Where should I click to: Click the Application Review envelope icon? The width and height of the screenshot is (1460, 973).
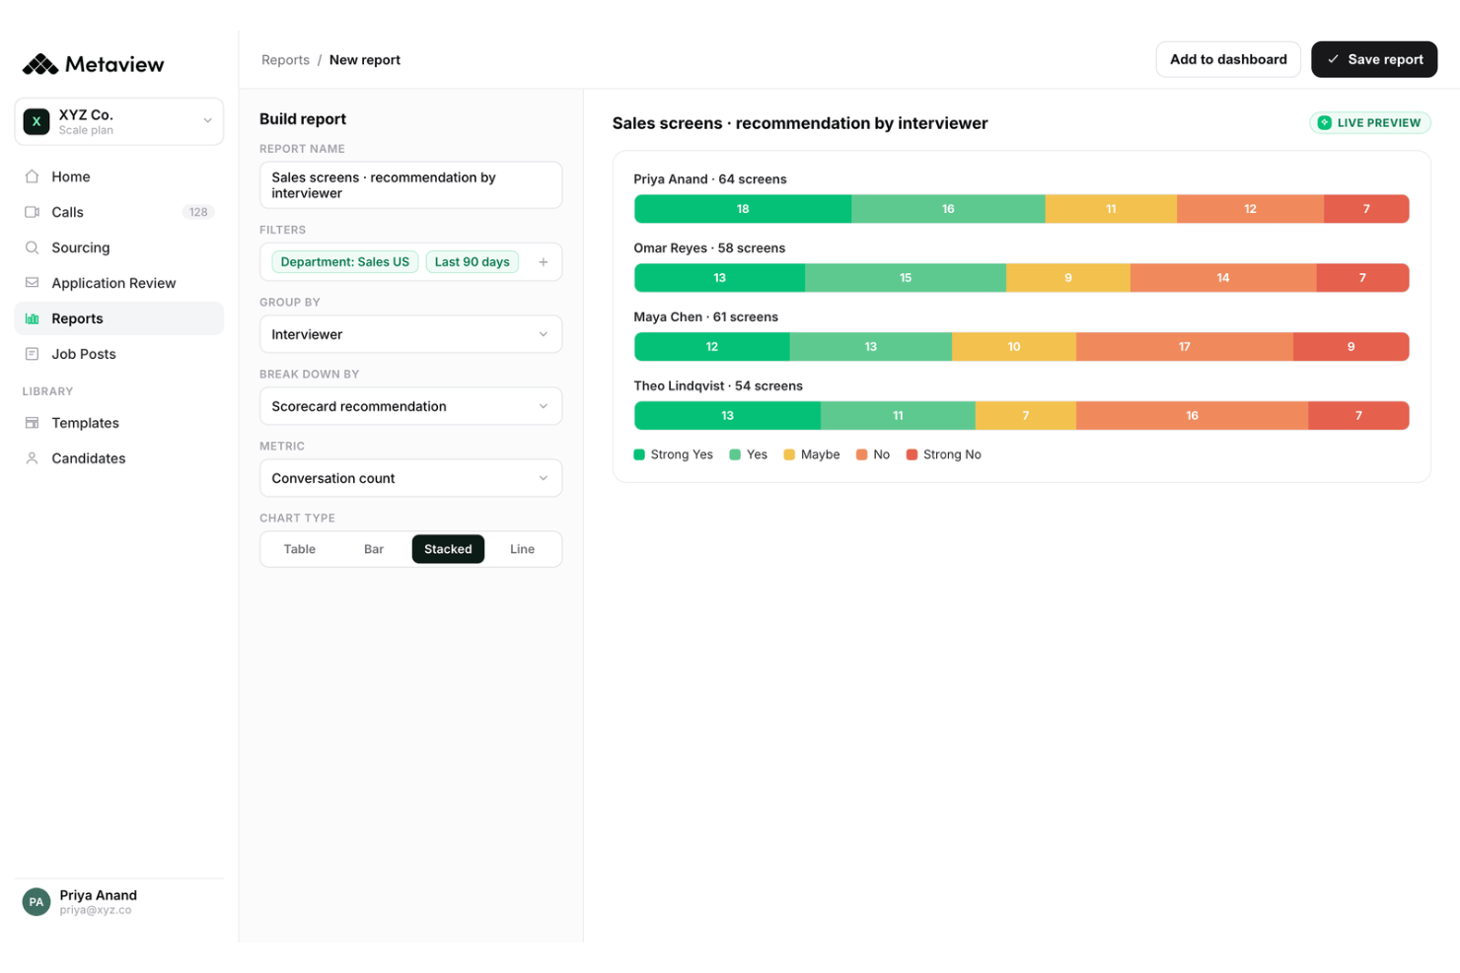[x=32, y=283]
